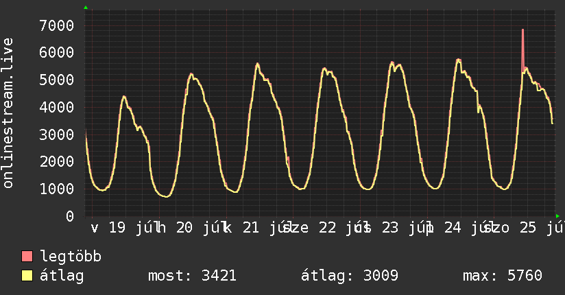
Task: Select the 'max: 5760' statistic text
Action: [503, 276]
